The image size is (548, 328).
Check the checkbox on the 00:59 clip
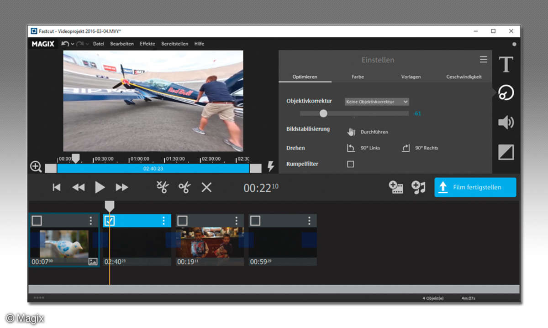click(255, 221)
